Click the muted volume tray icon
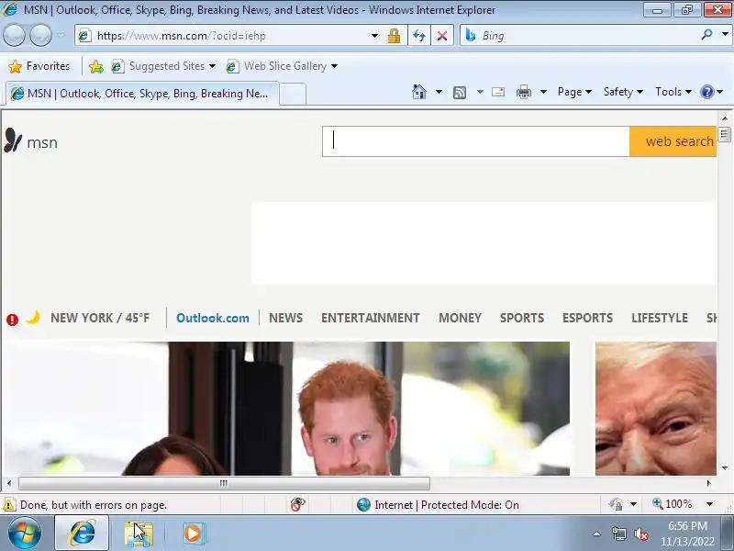Screen dimensions: 734x551 (x=641, y=534)
